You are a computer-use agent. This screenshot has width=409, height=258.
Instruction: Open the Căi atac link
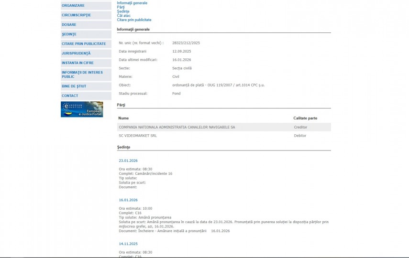(x=123, y=16)
